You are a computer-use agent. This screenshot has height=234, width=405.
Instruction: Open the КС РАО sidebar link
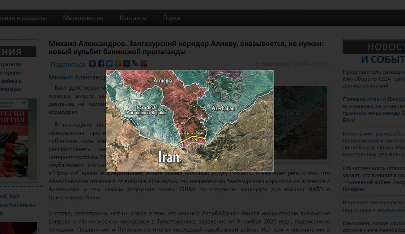pos(9,196)
